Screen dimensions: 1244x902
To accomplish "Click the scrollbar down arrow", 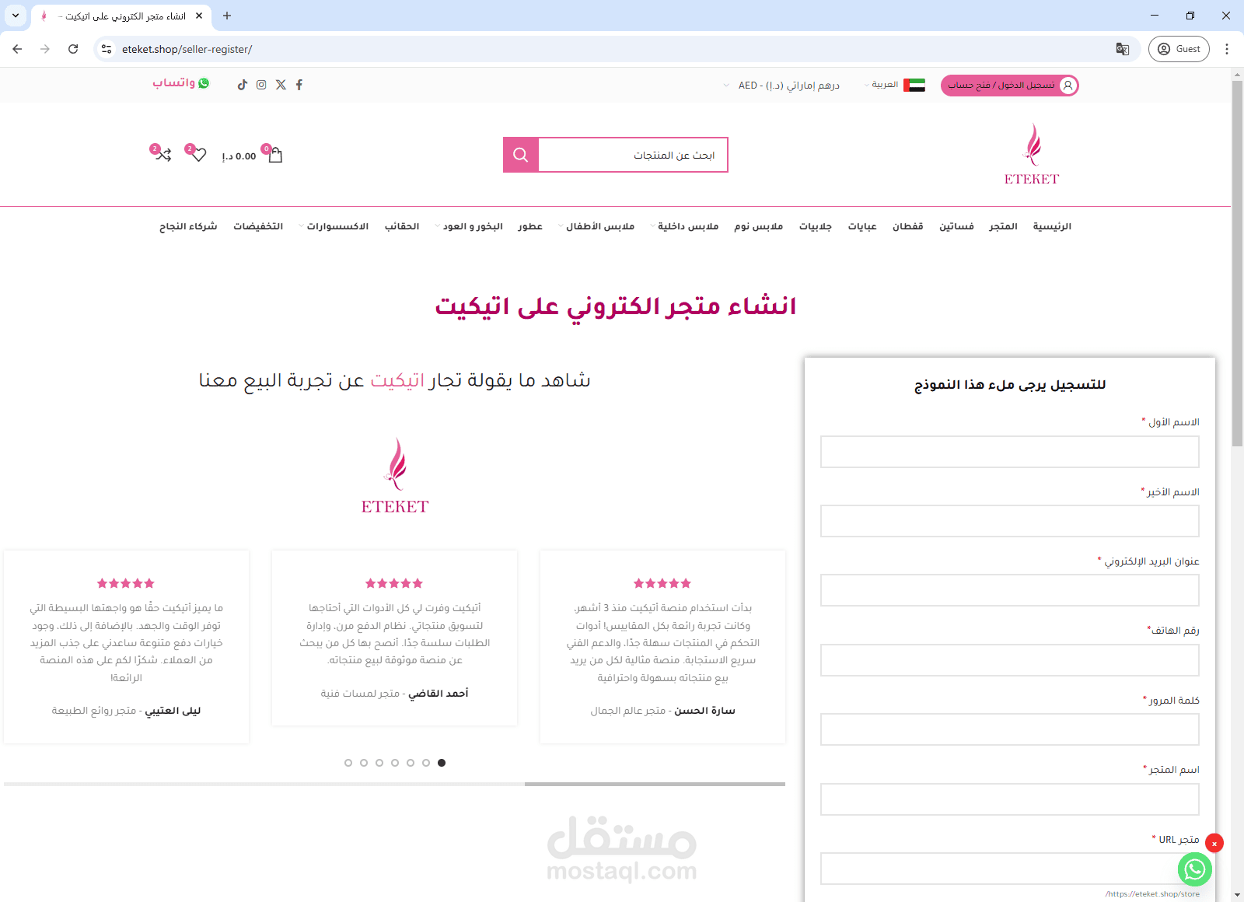I will (1237, 896).
